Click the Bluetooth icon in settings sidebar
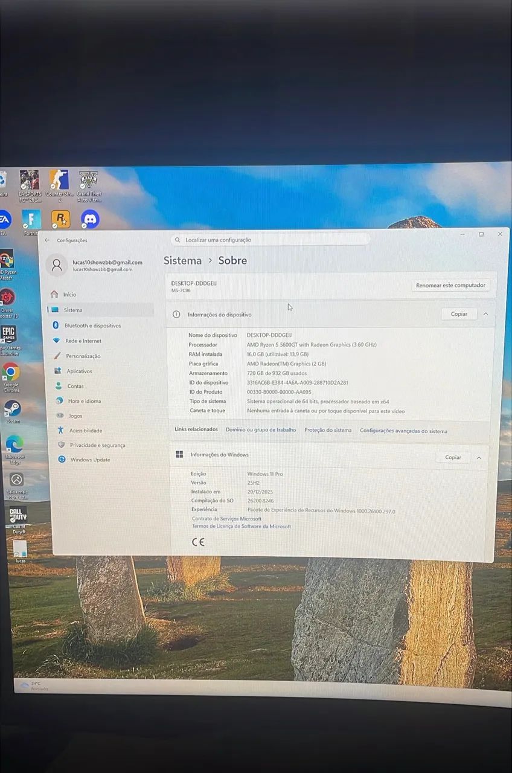Viewport: 512px width, 773px height. point(56,325)
